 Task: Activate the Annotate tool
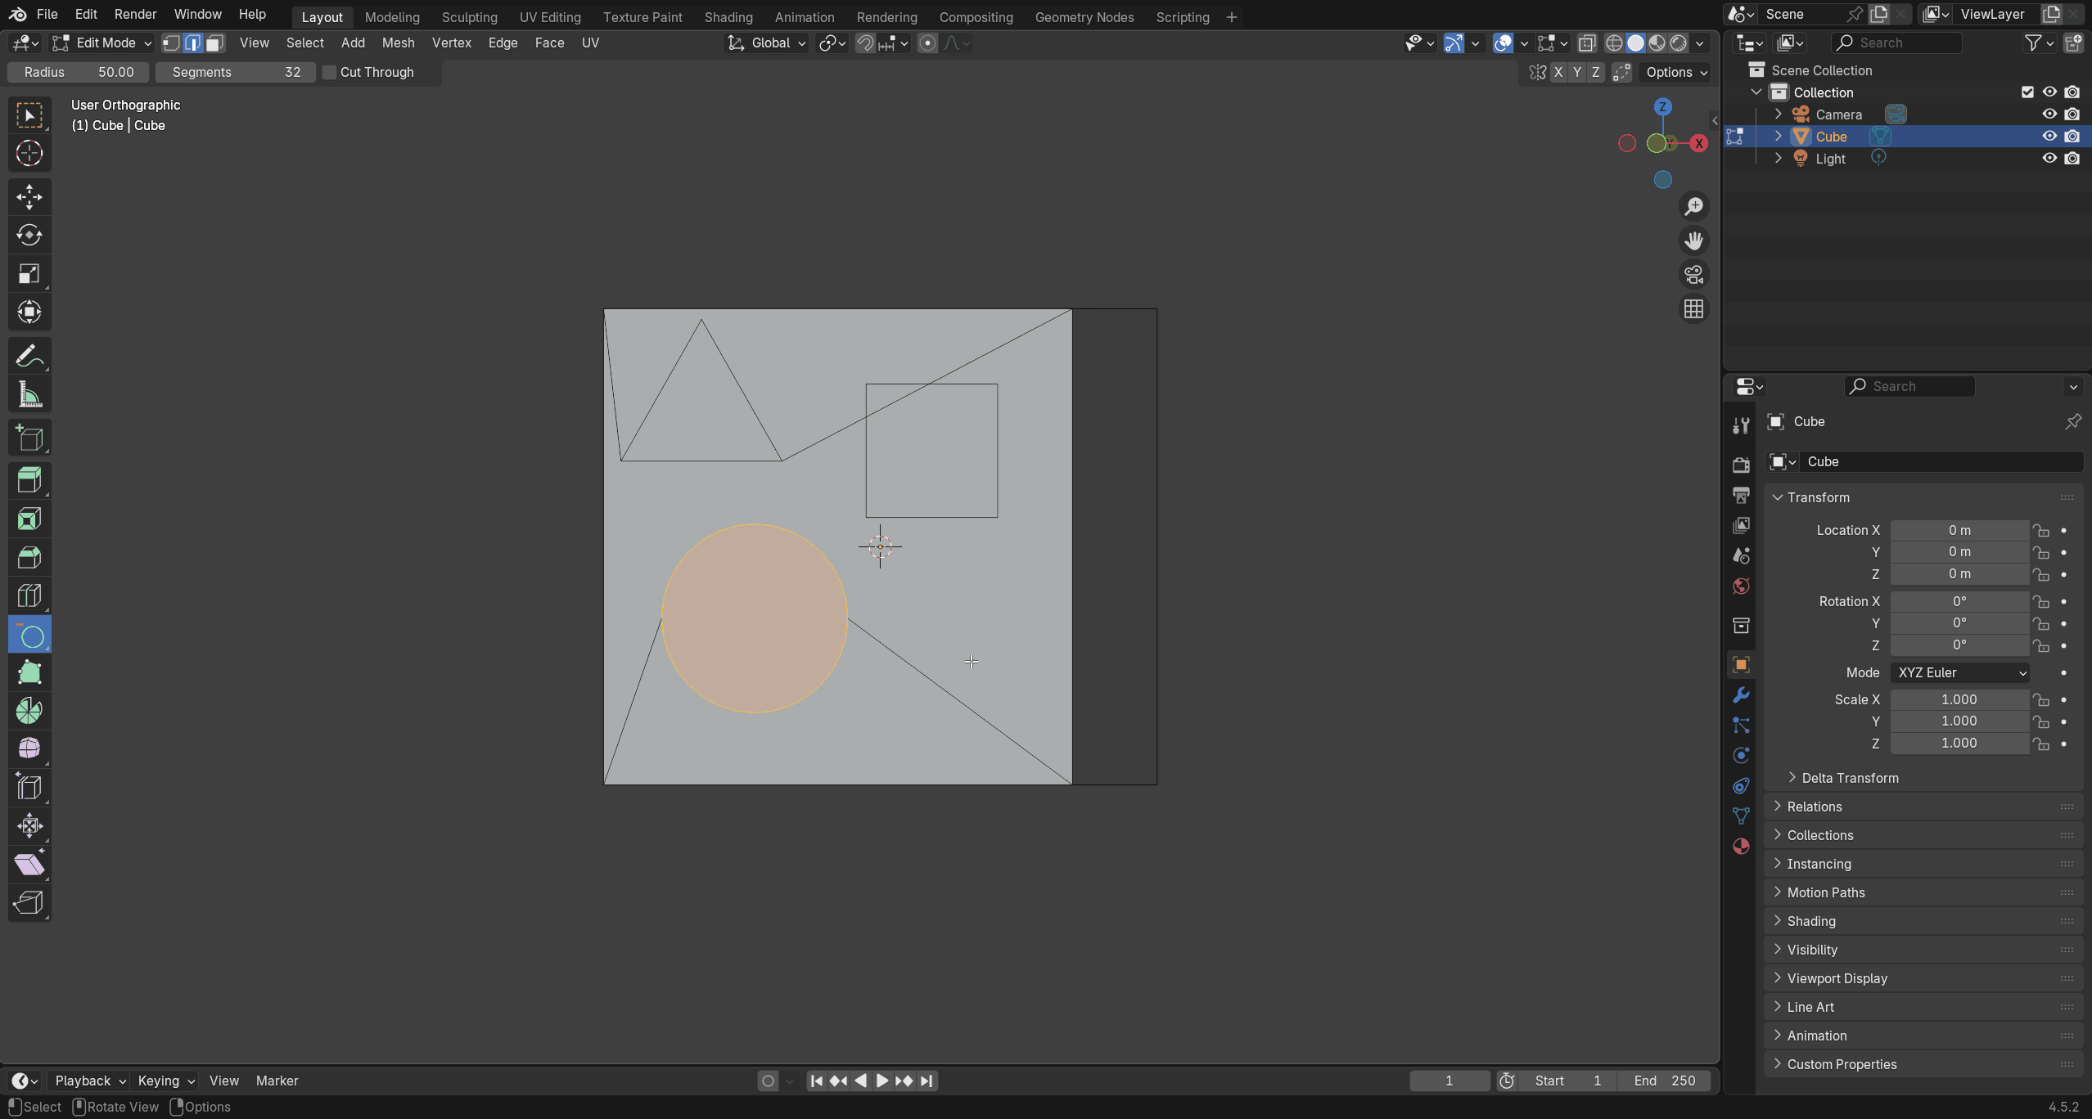29,355
